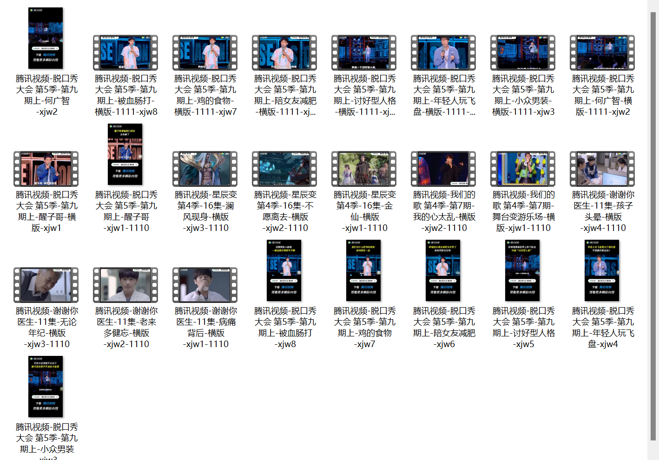Click file name 谢谢你医生 老来多健忘-横版-xjw2-1110

(126, 328)
